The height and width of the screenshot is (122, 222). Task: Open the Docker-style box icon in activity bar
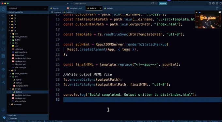click(x=3, y=76)
